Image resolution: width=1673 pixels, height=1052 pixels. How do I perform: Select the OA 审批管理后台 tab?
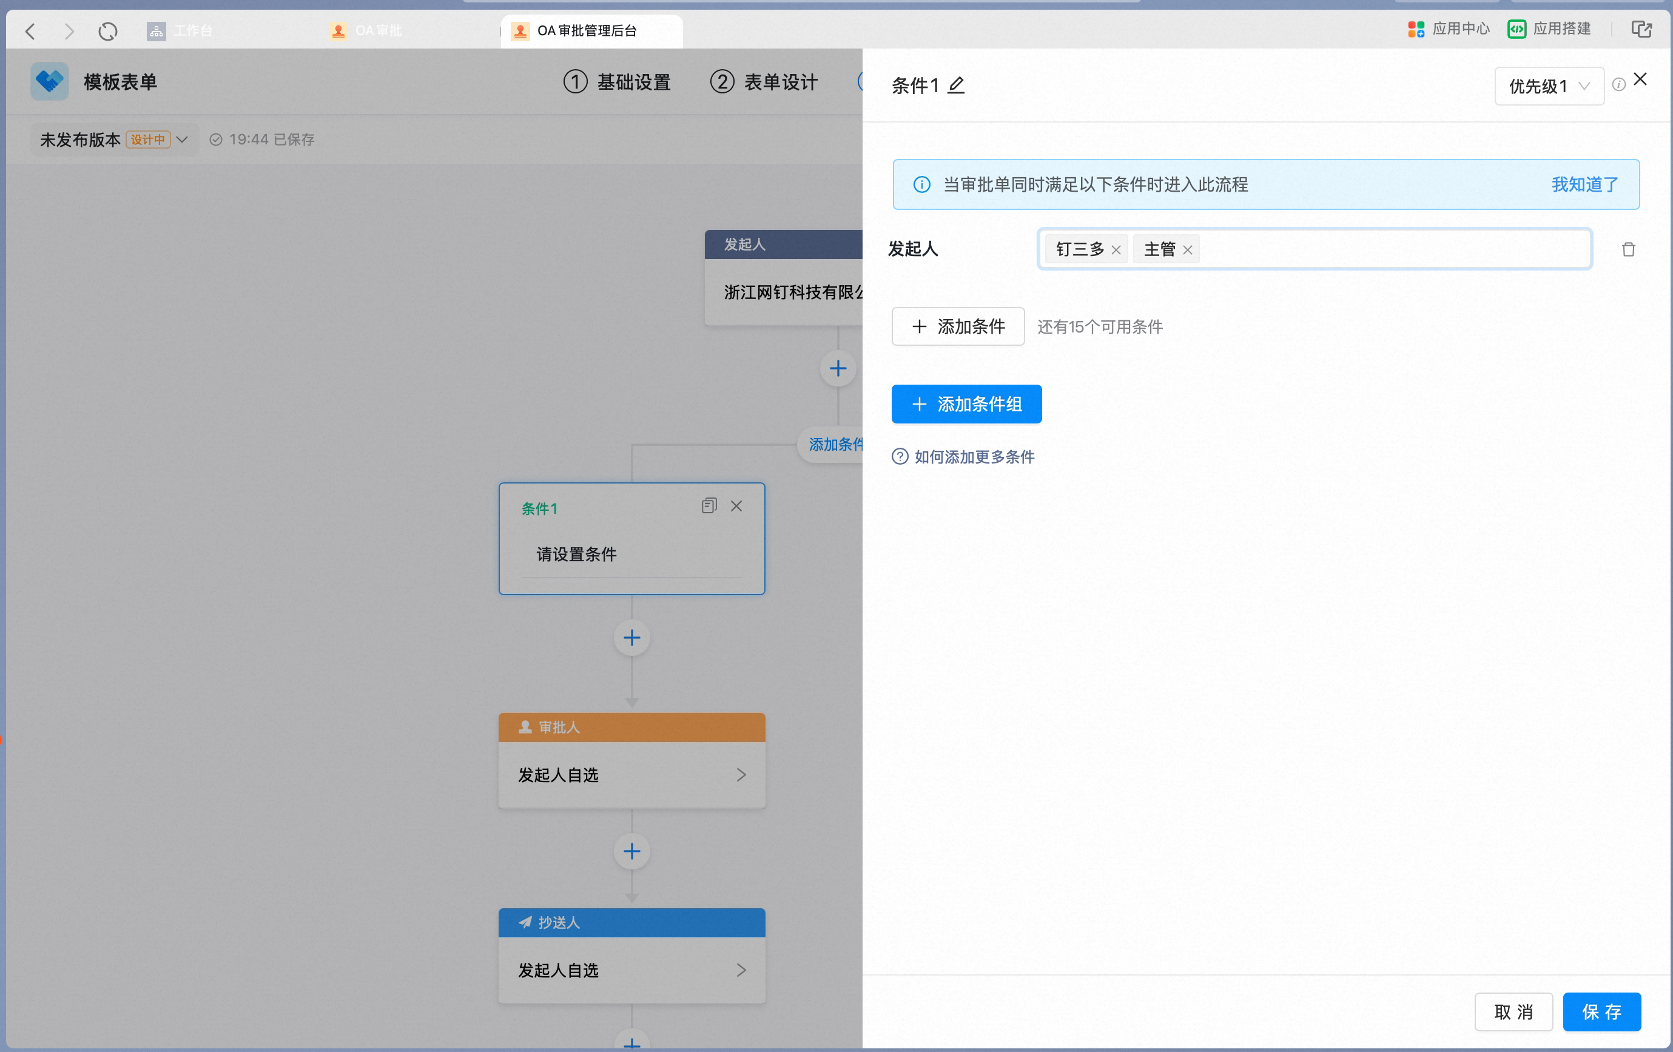click(591, 30)
